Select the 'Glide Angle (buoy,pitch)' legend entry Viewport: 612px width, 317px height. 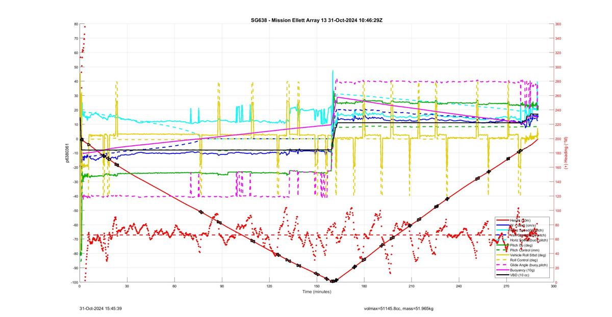529,265
